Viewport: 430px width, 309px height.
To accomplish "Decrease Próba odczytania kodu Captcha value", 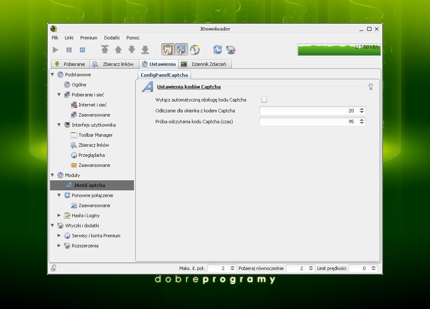I will [x=362, y=123].
